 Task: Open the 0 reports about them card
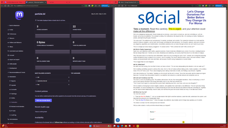(88, 62)
